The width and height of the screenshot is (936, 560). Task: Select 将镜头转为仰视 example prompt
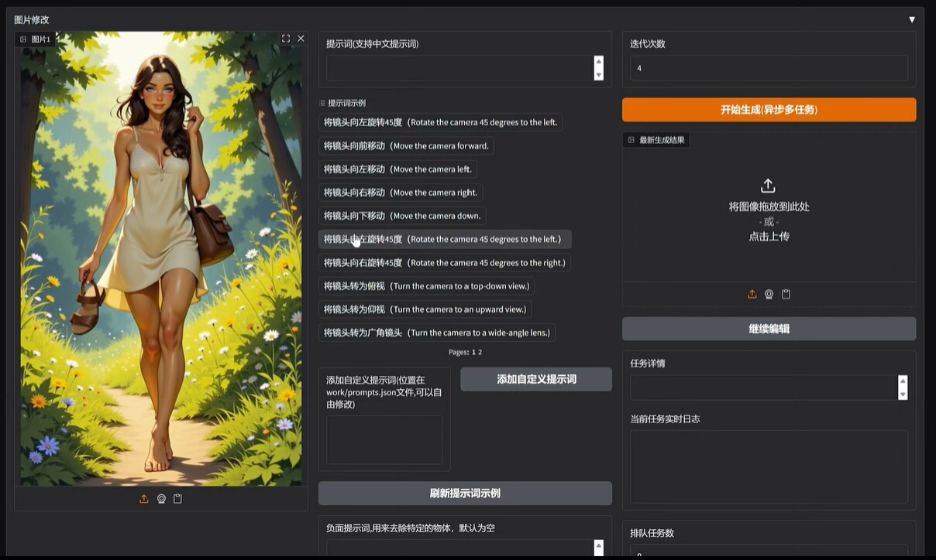point(425,309)
